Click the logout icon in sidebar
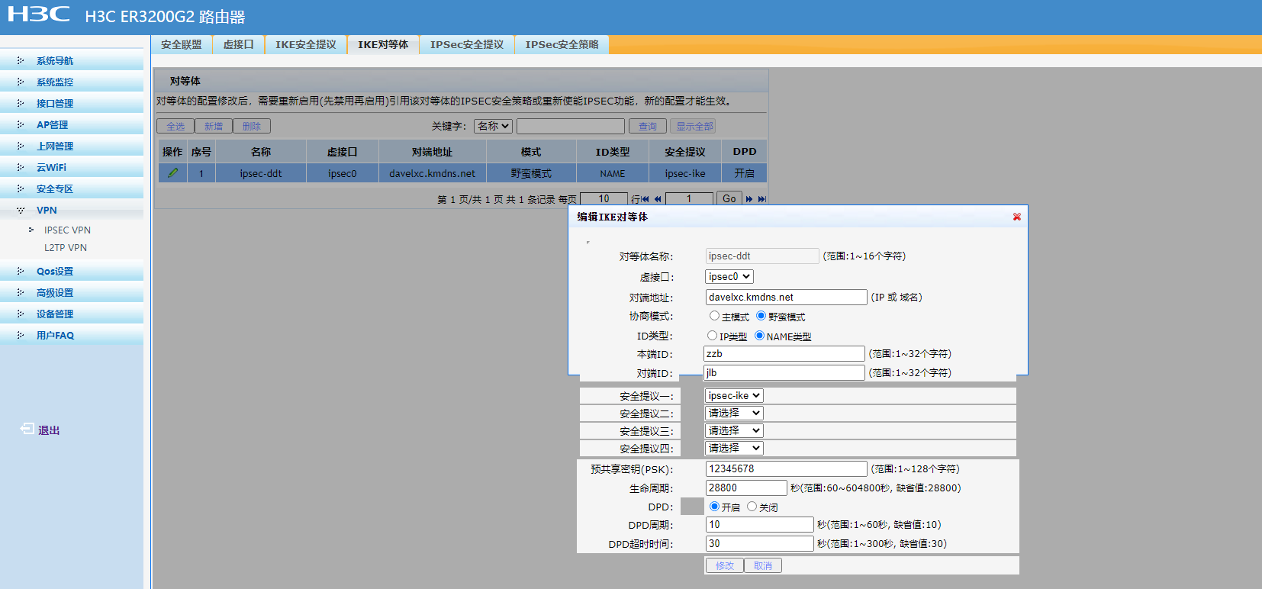The width and height of the screenshot is (1262, 589). pyautogui.click(x=27, y=430)
